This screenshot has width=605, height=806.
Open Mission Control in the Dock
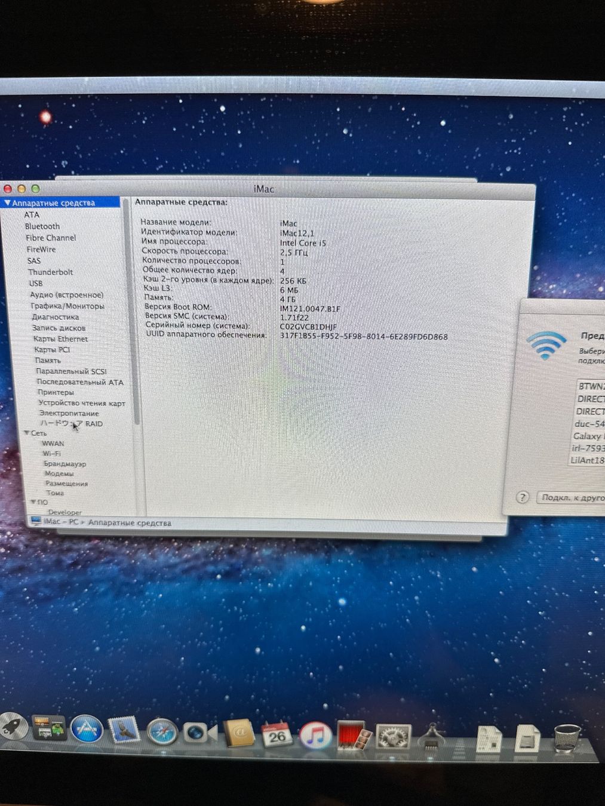(48, 728)
